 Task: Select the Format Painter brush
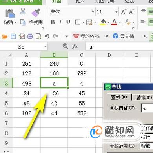[x=36, y=13]
